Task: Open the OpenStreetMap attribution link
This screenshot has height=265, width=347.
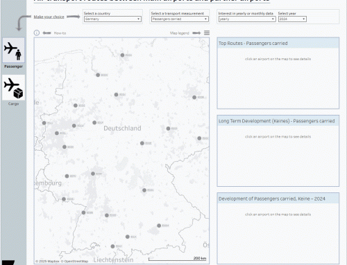Action: [x=74, y=262]
